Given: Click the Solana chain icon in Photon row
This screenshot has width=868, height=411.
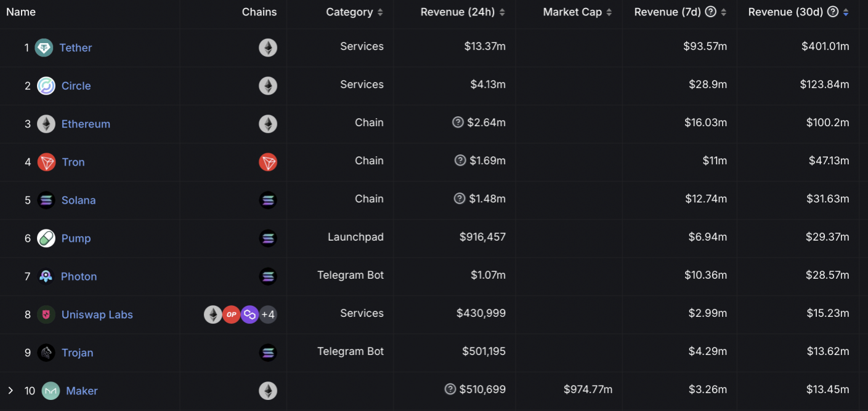Looking at the screenshot, I should point(268,276).
